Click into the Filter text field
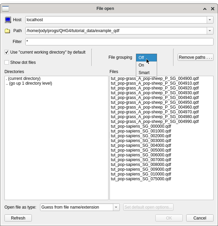218x226 pixels. click(x=119, y=42)
